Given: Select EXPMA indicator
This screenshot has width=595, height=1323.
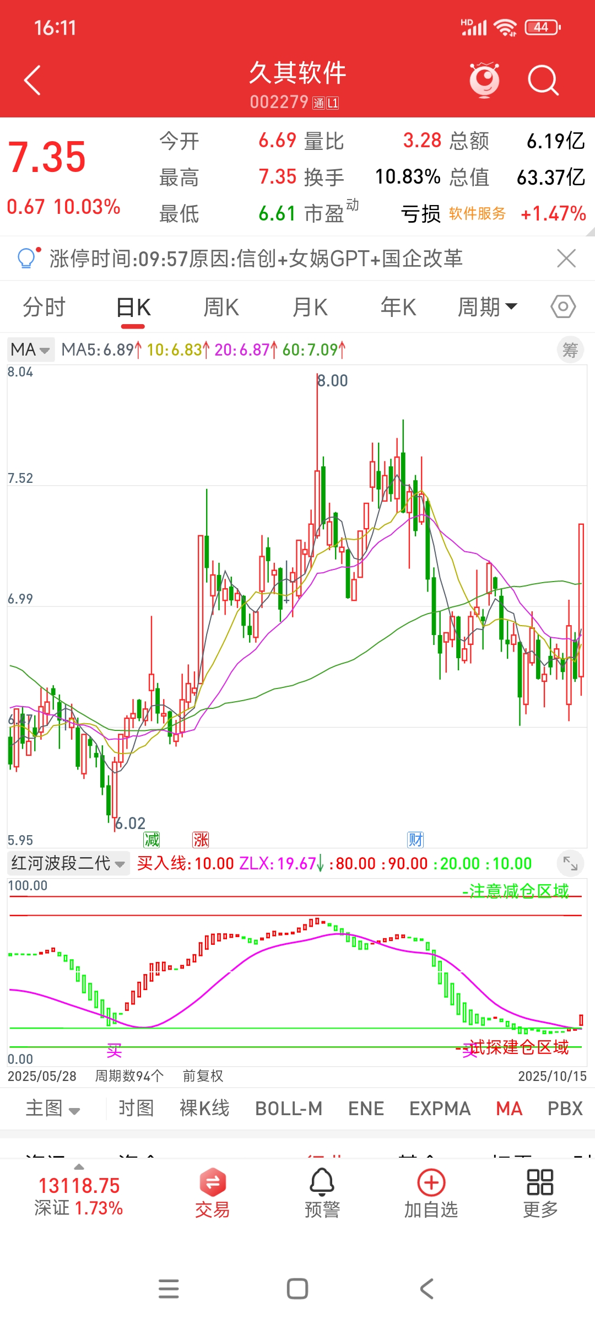Looking at the screenshot, I should [x=440, y=1108].
